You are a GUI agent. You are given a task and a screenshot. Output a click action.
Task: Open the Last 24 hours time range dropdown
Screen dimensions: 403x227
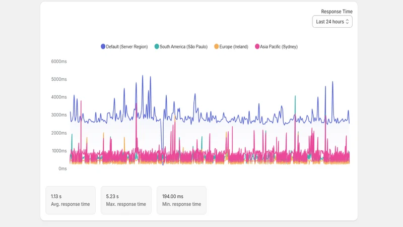pyautogui.click(x=332, y=22)
